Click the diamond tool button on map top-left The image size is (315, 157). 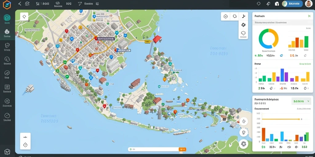(x=24, y=17)
